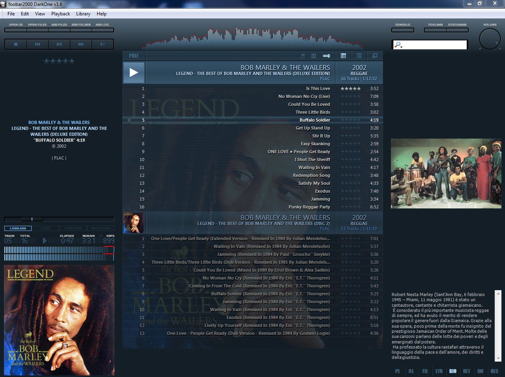Select "Lively Up Yourself" remix on Disc 2

tap(253, 325)
